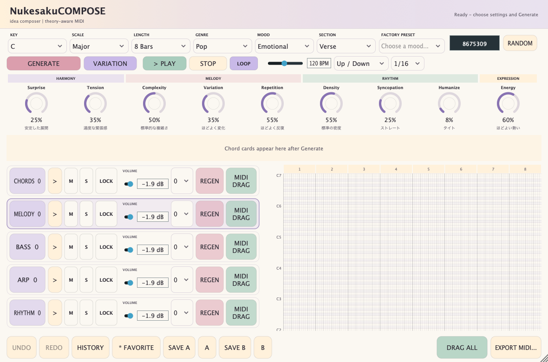Image resolution: width=548 pixels, height=362 pixels.
Task: Click the Humanize knob
Action: (449, 103)
